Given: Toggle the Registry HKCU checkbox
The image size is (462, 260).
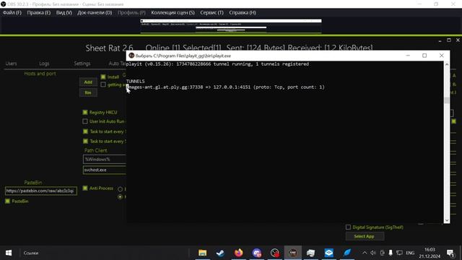Looking at the screenshot, I should [85, 113].
